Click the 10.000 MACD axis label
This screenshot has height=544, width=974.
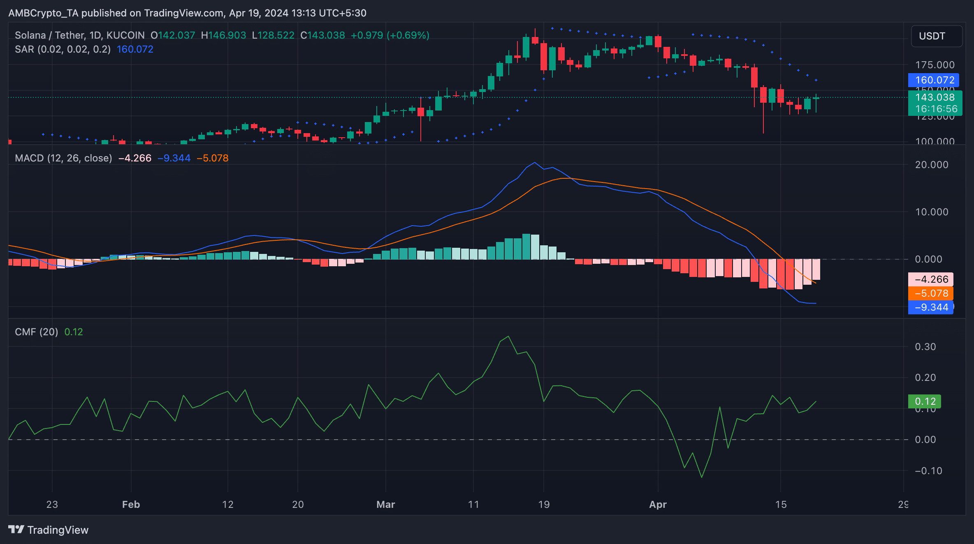click(932, 212)
